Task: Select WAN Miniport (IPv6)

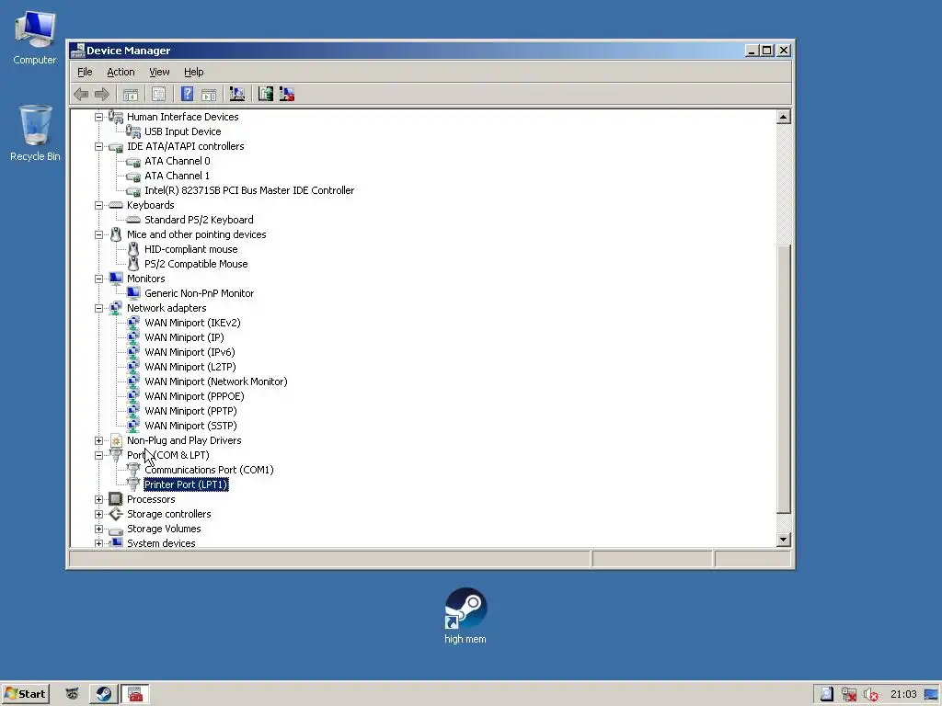Action: point(190,352)
